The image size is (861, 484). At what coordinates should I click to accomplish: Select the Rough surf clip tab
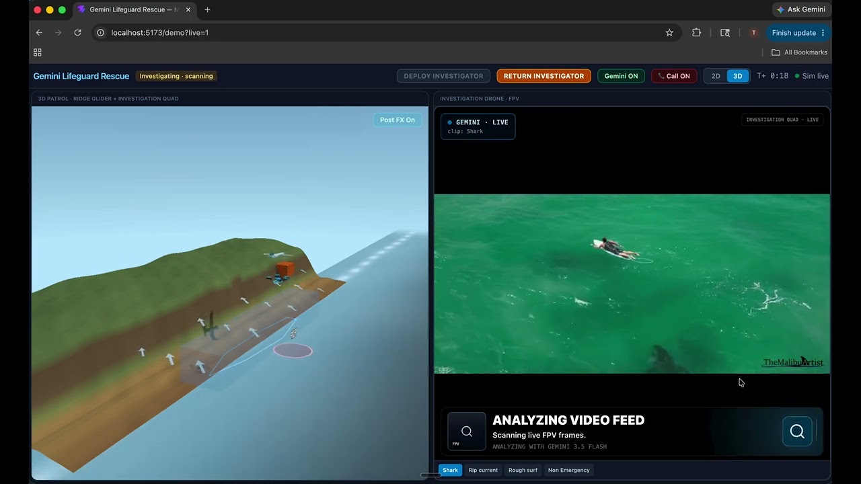pos(523,470)
